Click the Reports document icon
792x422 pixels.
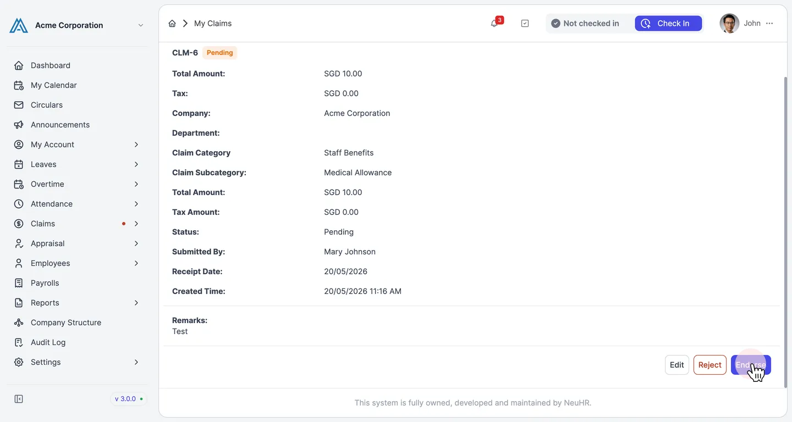(19, 303)
